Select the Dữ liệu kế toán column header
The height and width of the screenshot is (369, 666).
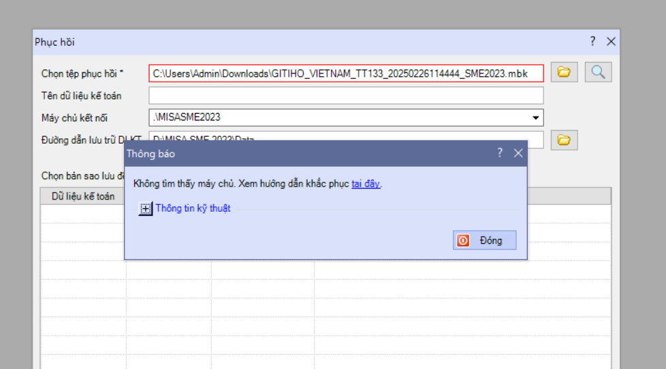point(83,196)
